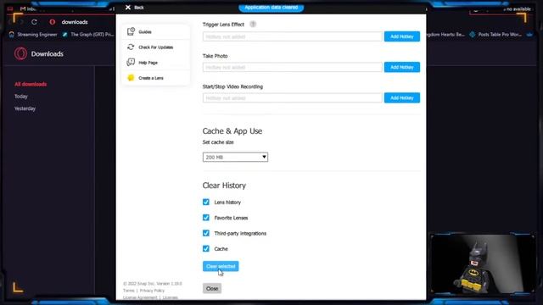Select Check For Updates in the sidebar
Image resolution: width=543 pixels, height=305 pixels.
click(x=156, y=47)
